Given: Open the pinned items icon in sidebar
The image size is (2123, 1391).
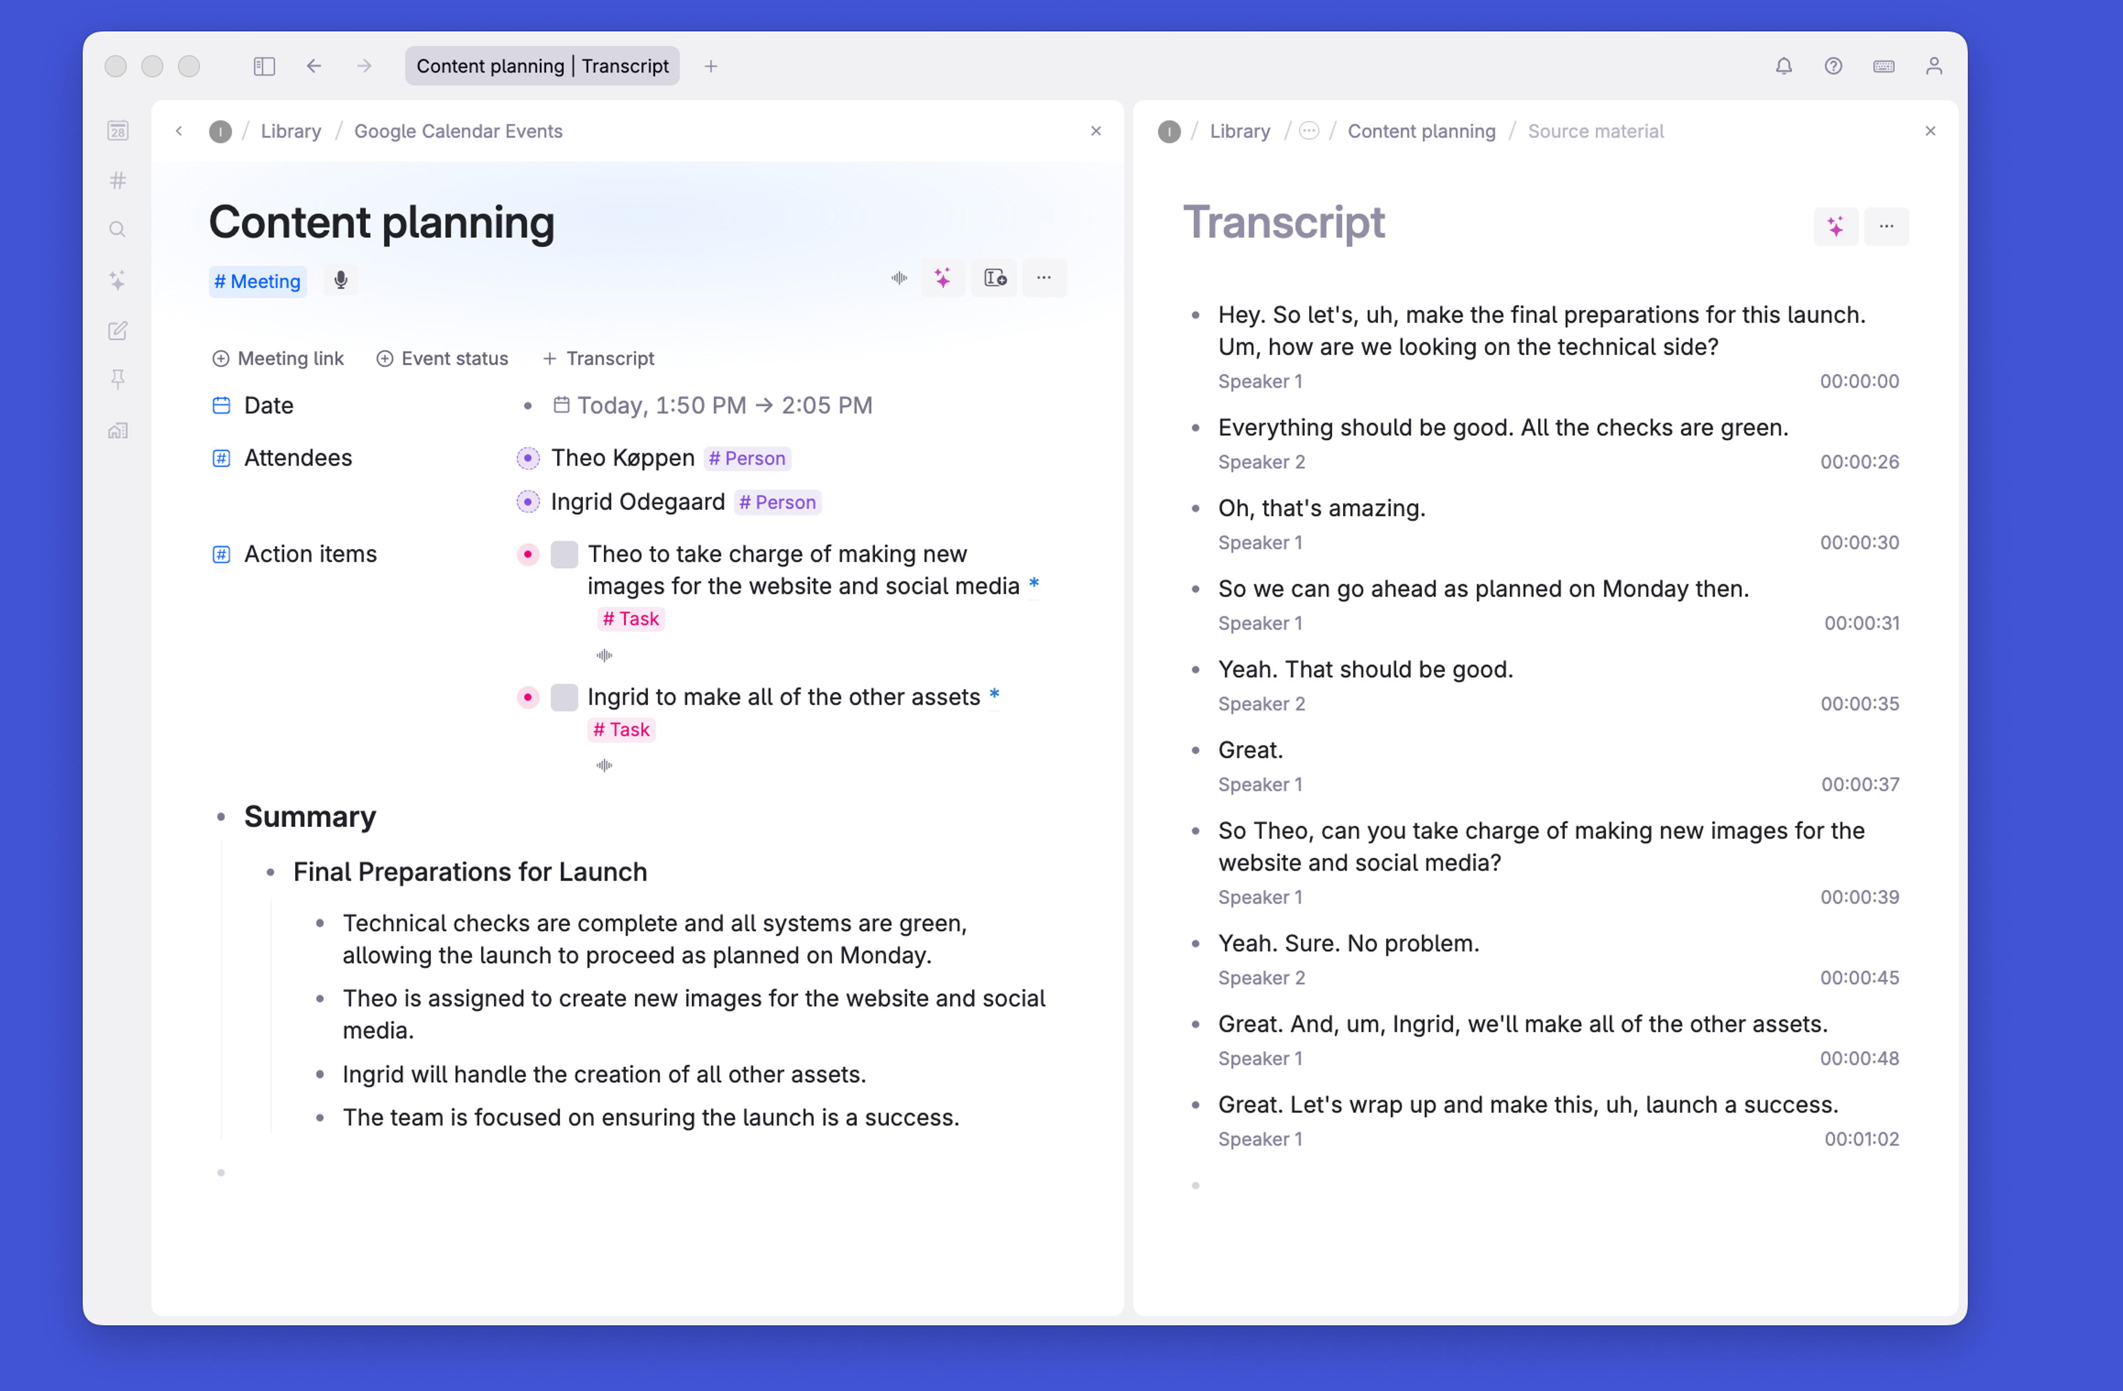Looking at the screenshot, I should click(118, 380).
